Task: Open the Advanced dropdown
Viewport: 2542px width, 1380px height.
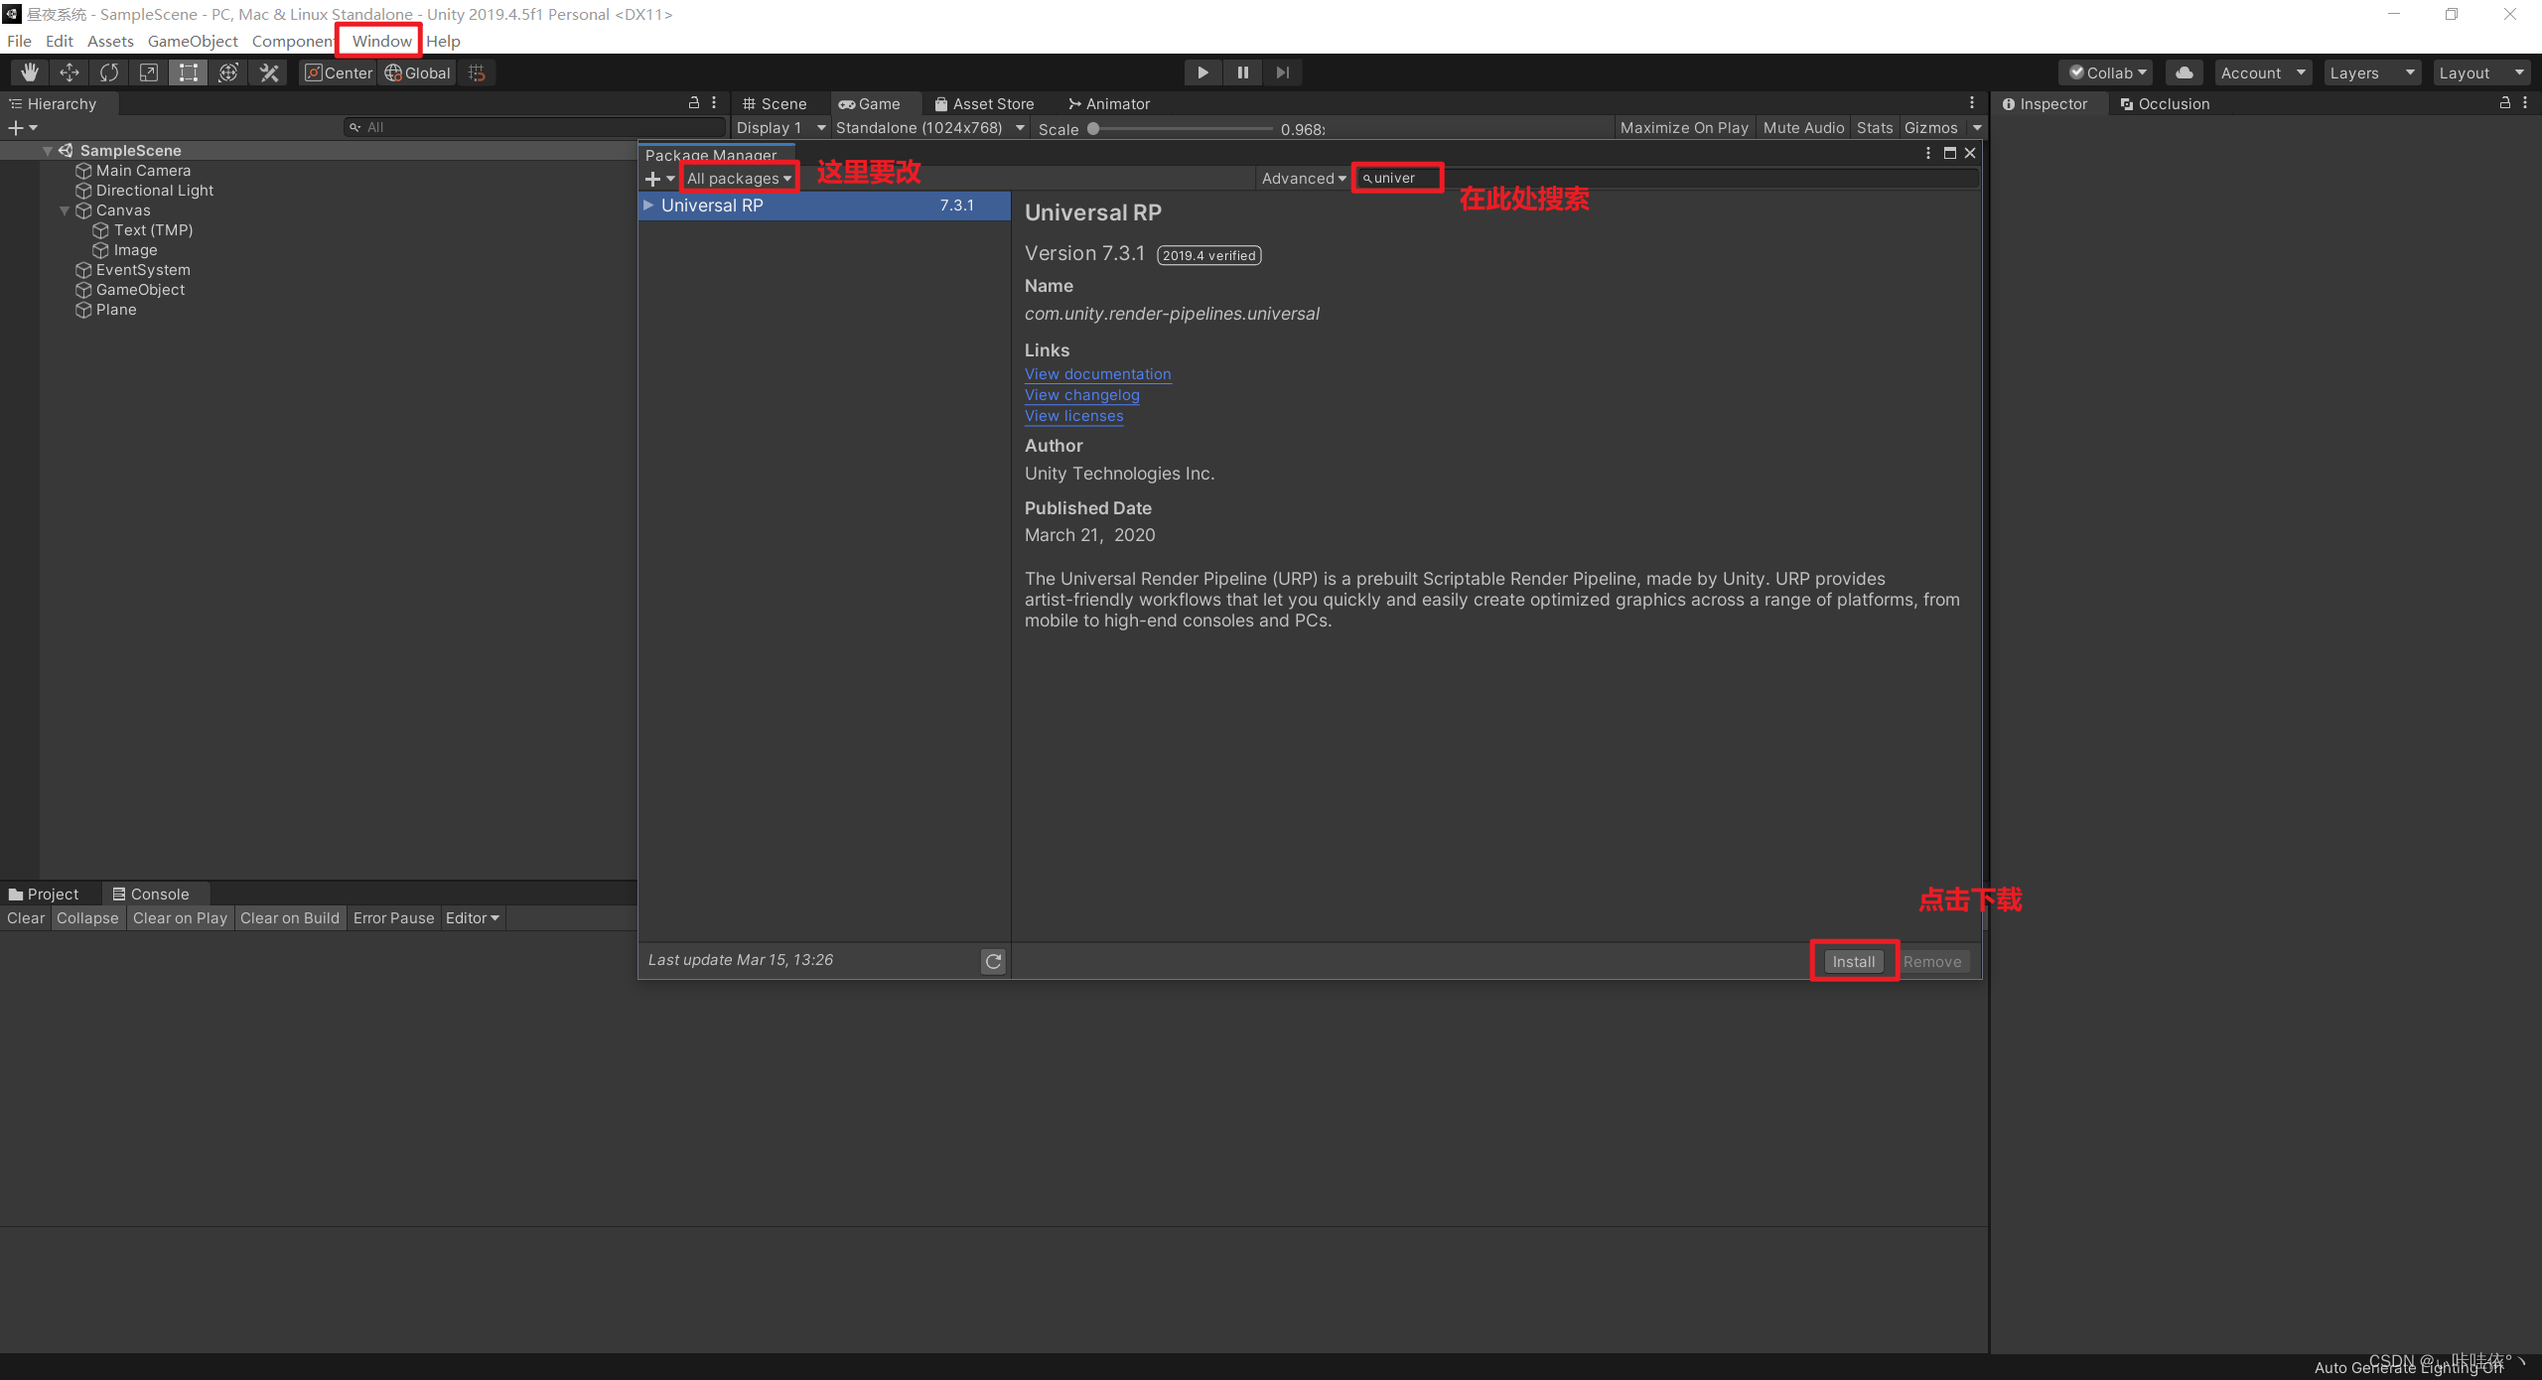Action: click(x=1303, y=179)
